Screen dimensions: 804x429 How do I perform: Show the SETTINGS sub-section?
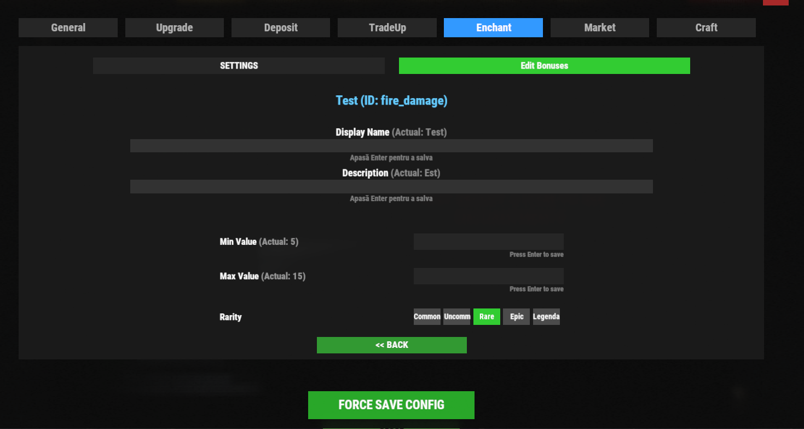pos(239,66)
